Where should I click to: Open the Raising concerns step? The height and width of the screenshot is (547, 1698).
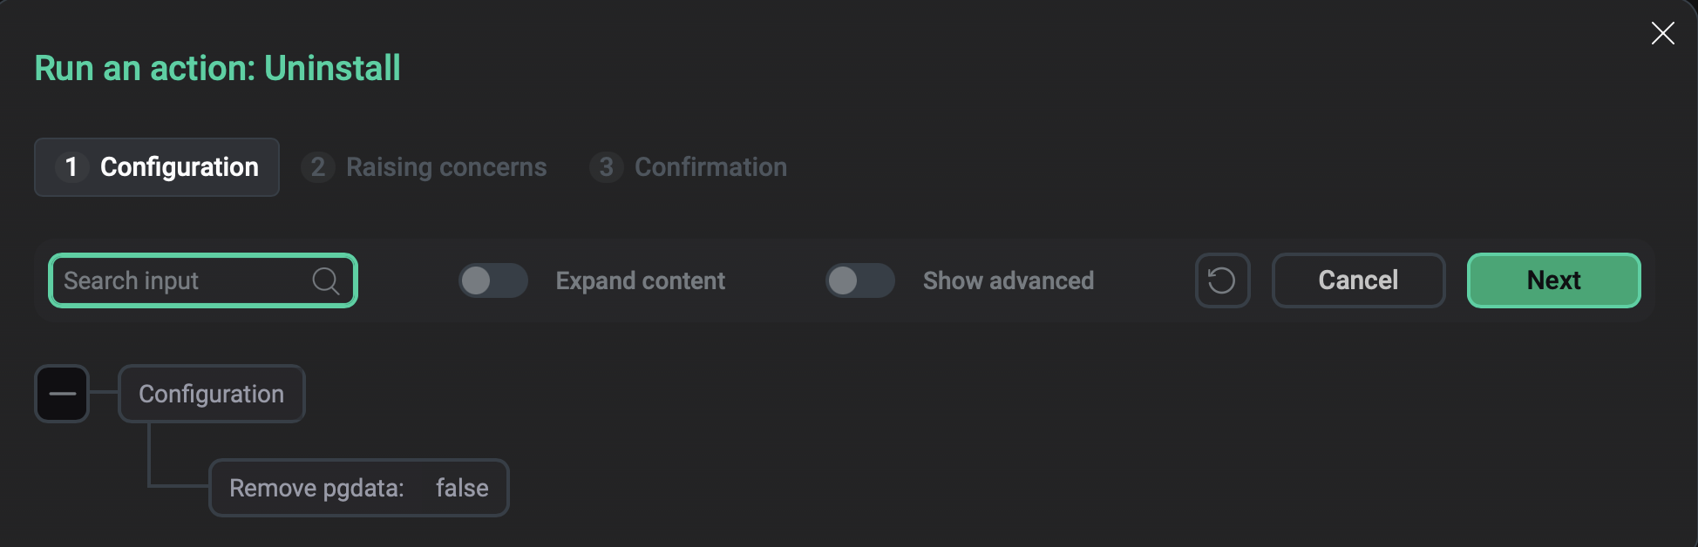coord(446,167)
